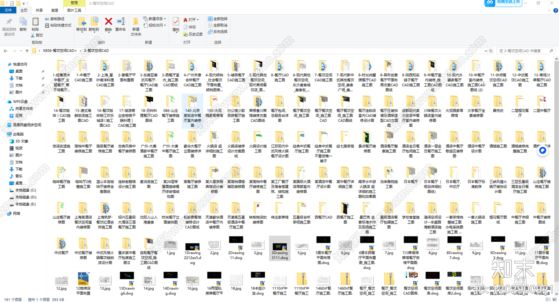Image resolution: width=559 pixels, height=303 pixels.
Task: Click the History (历史记录) button
Action: pyautogui.click(x=193, y=34)
